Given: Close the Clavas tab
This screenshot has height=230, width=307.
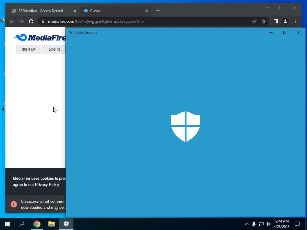Looking at the screenshot, I should [146, 11].
